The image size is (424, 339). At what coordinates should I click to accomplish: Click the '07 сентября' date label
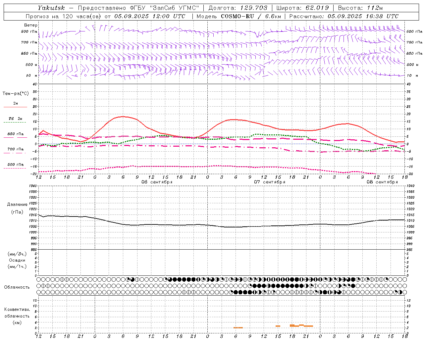point(270,182)
